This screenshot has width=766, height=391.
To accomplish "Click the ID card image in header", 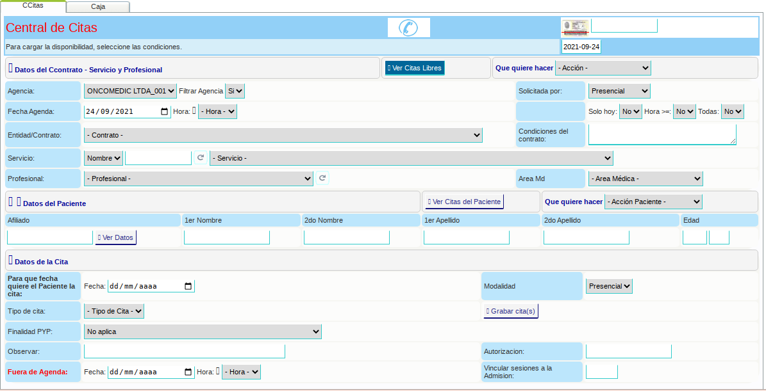I will [x=575, y=27].
